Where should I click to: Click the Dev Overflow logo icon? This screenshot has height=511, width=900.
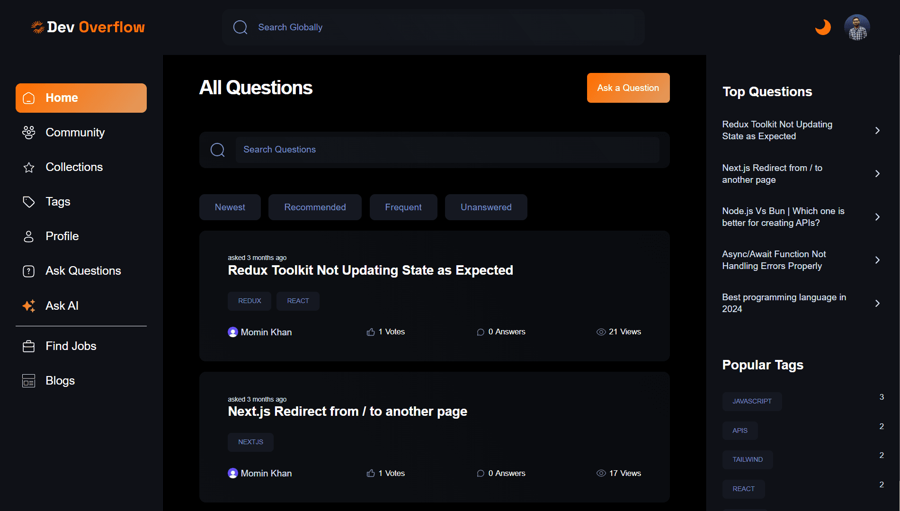pyautogui.click(x=37, y=27)
